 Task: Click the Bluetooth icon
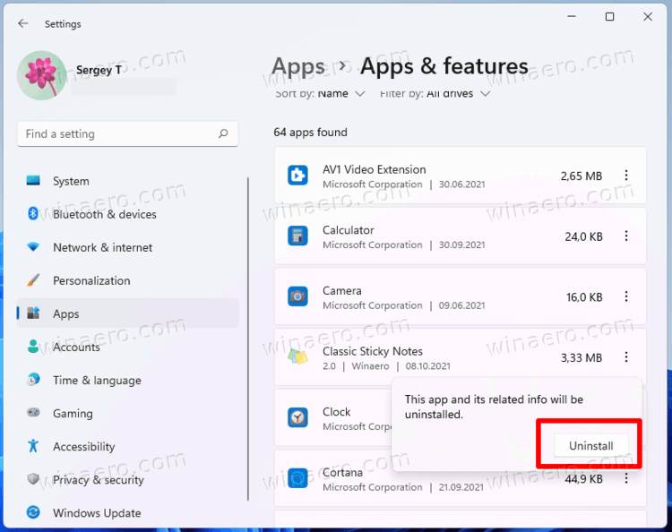(x=33, y=213)
